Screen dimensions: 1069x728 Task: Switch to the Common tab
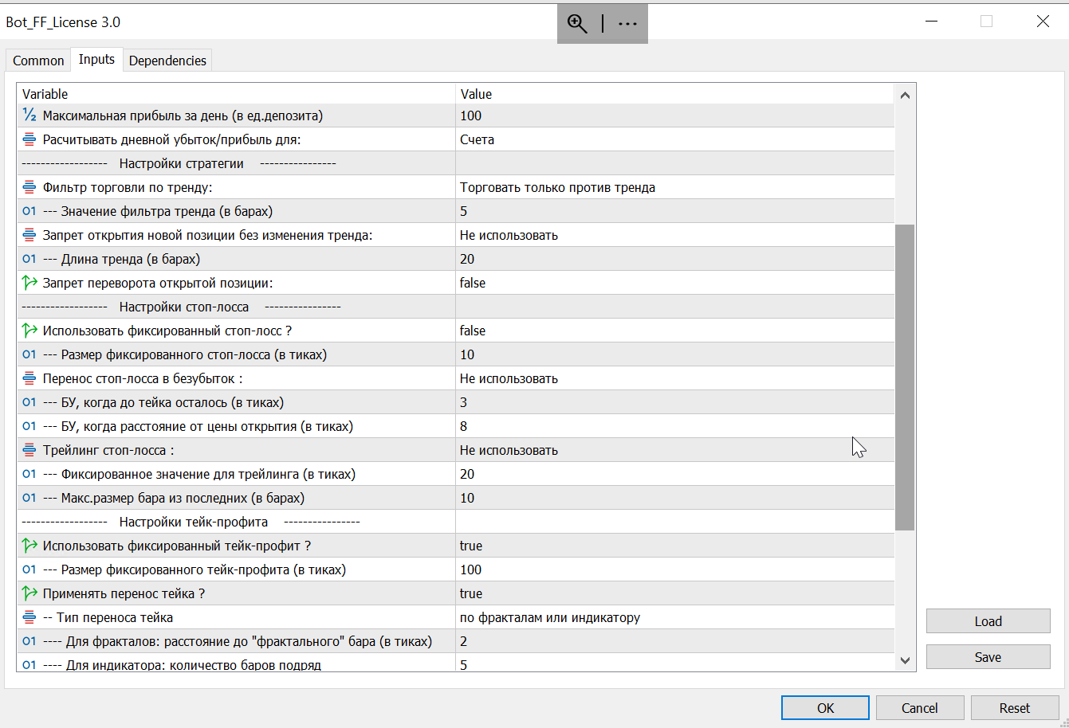(38, 61)
